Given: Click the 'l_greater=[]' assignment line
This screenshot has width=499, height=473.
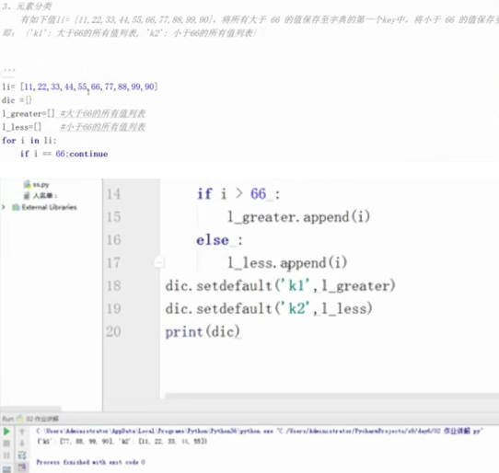Looking at the screenshot, I should pyautogui.click(x=29, y=113).
